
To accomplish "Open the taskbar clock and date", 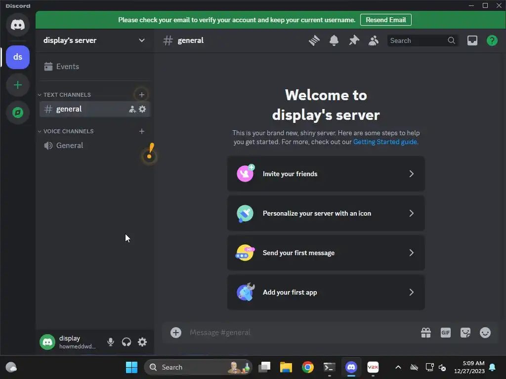I will coord(469,367).
